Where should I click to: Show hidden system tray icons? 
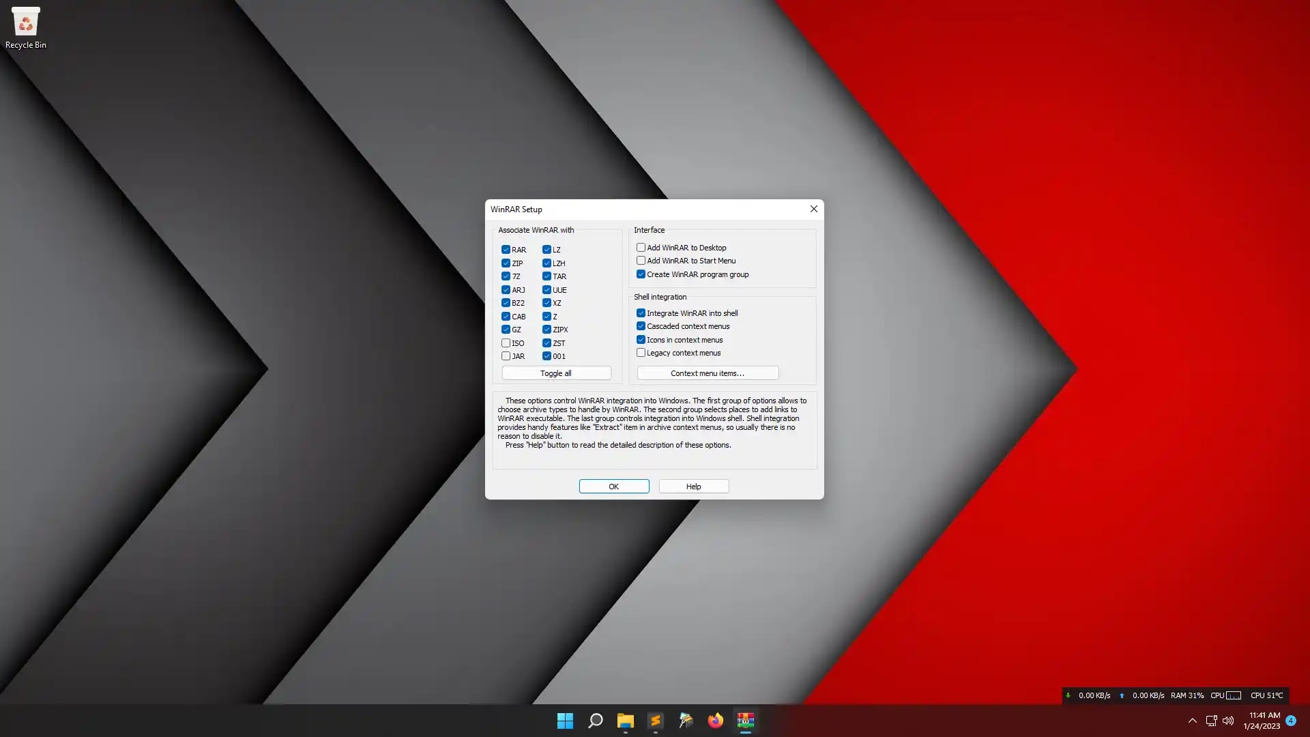pyautogui.click(x=1192, y=721)
